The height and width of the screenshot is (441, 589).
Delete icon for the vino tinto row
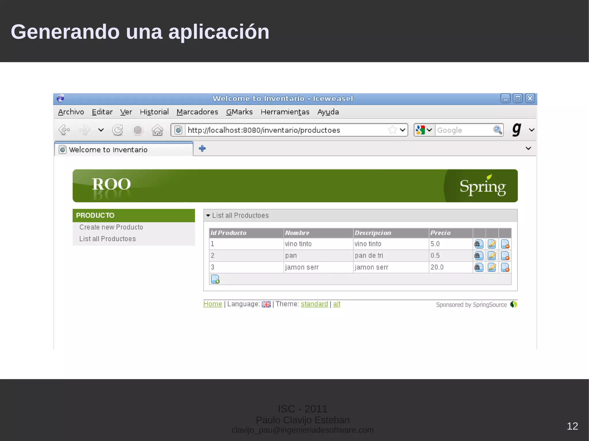tap(505, 244)
